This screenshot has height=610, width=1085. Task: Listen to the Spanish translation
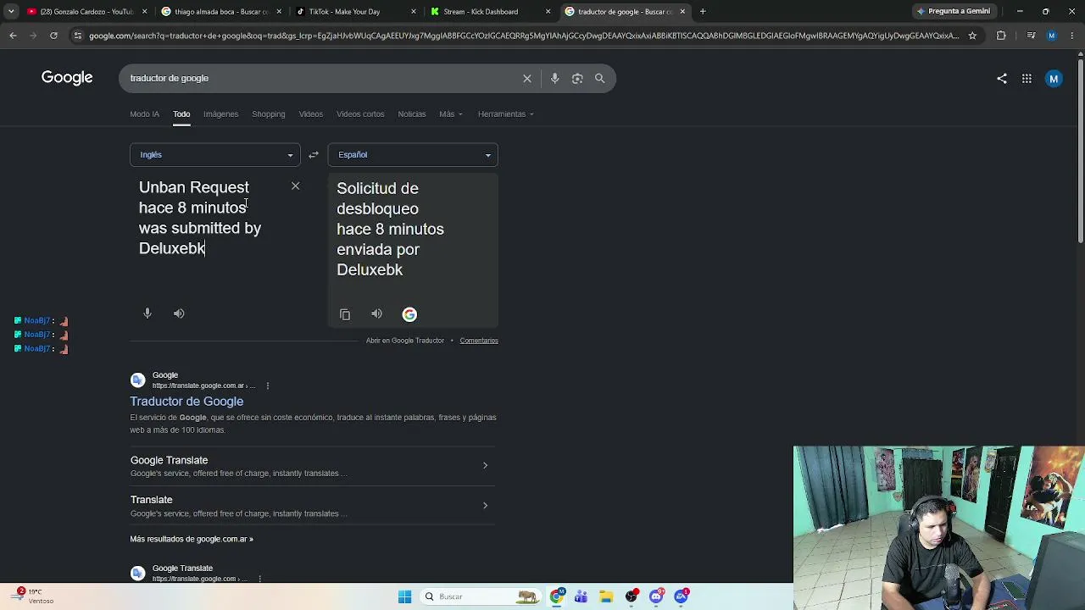(376, 314)
